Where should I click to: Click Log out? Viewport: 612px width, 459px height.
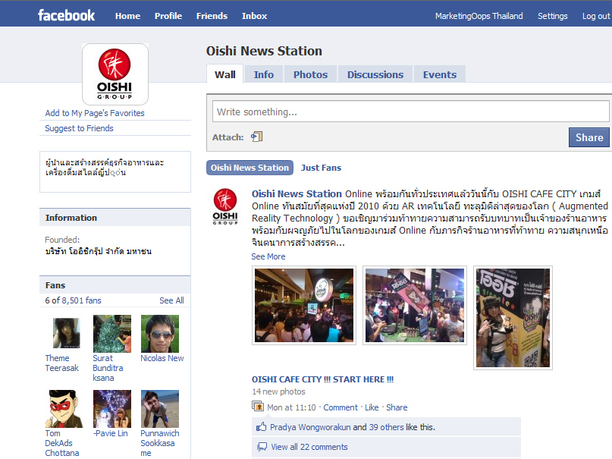click(x=595, y=16)
